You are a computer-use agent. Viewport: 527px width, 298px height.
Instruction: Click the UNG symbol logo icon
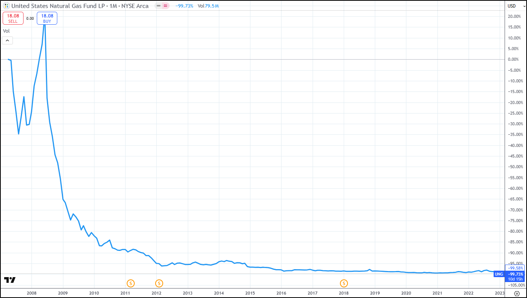coord(6,6)
